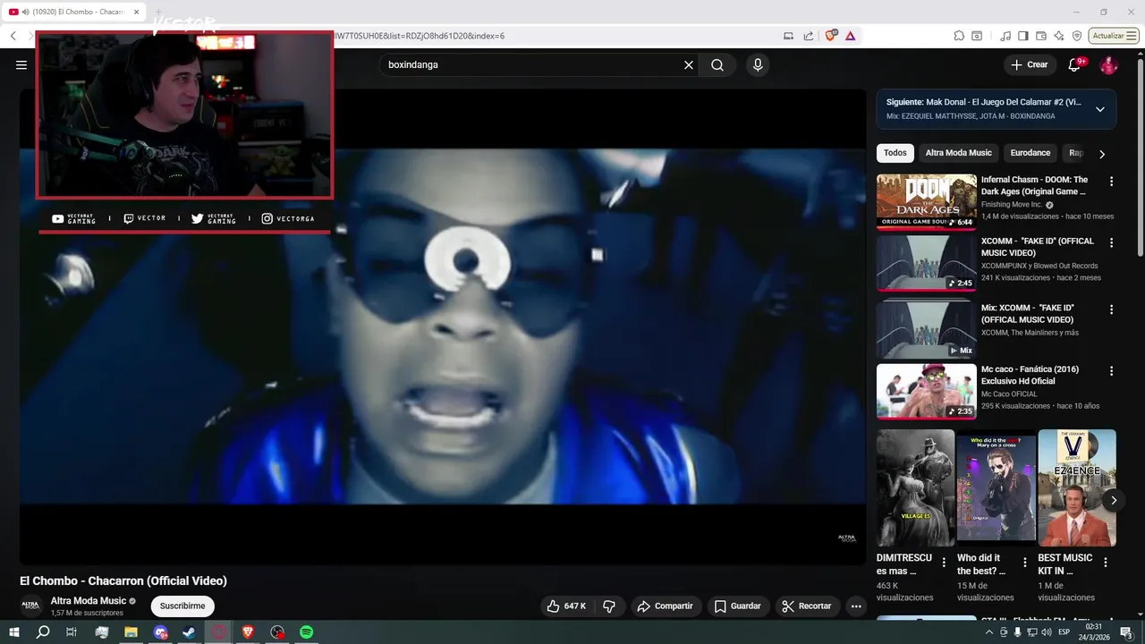Click the Compartir button
The width and height of the screenshot is (1145, 644).
click(666, 606)
